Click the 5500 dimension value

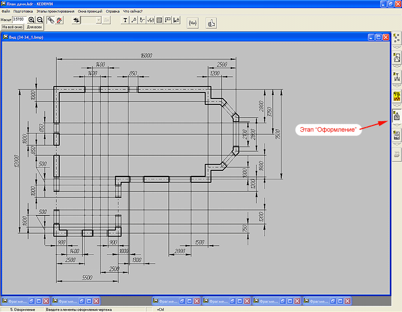(87, 277)
